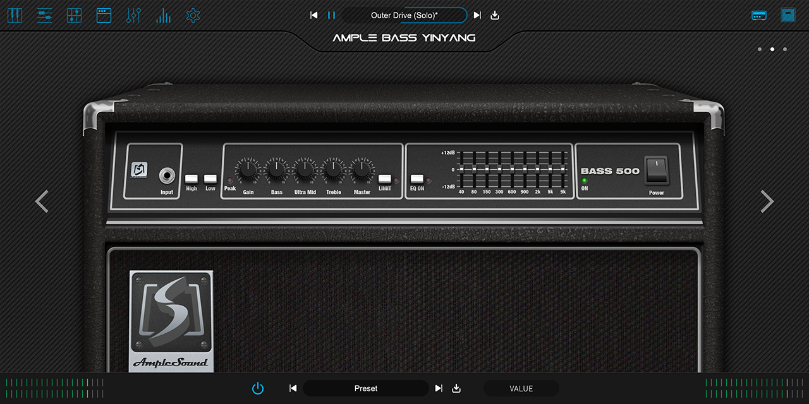Click the Ample Bass Yinyang title
This screenshot has width=809, height=404.
click(x=404, y=38)
